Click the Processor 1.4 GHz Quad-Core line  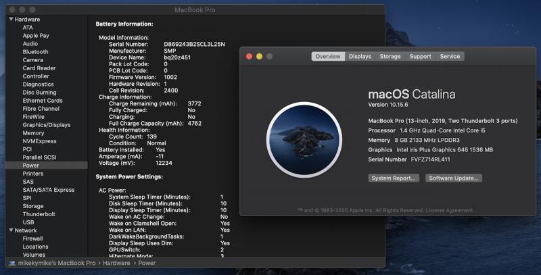pyautogui.click(x=427, y=130)
